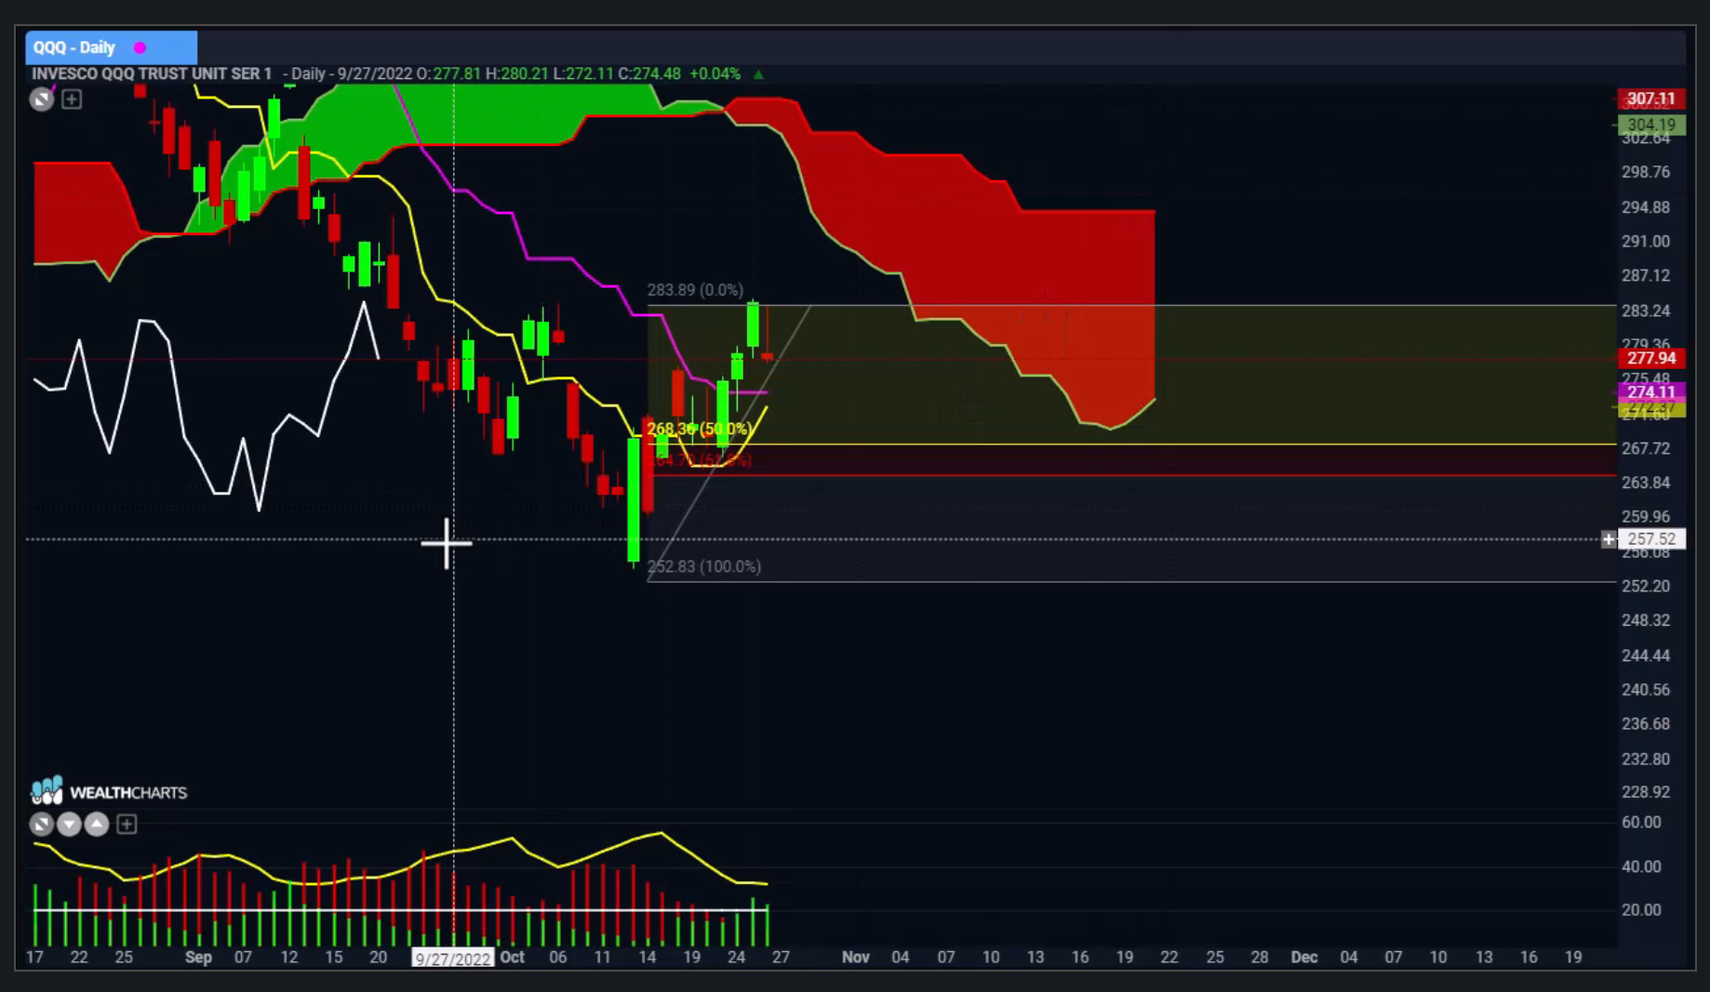Click the red 277.94 current price label
The width and height of the screenshot is (1710, 992).
pos(1650,358)
